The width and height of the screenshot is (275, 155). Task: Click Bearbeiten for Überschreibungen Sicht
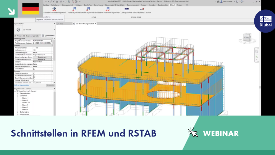(42, 57)
